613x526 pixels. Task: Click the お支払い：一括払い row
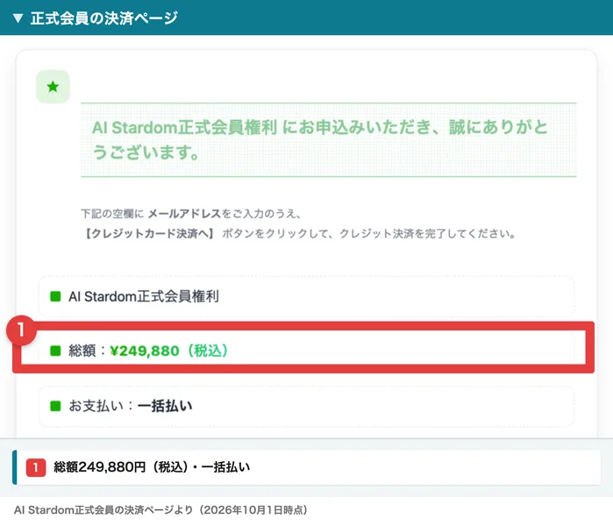[307, 406]
